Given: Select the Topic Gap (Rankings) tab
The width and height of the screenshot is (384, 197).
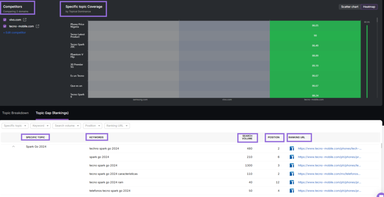Looking at the screenshot, I should [x=52, y=113].
